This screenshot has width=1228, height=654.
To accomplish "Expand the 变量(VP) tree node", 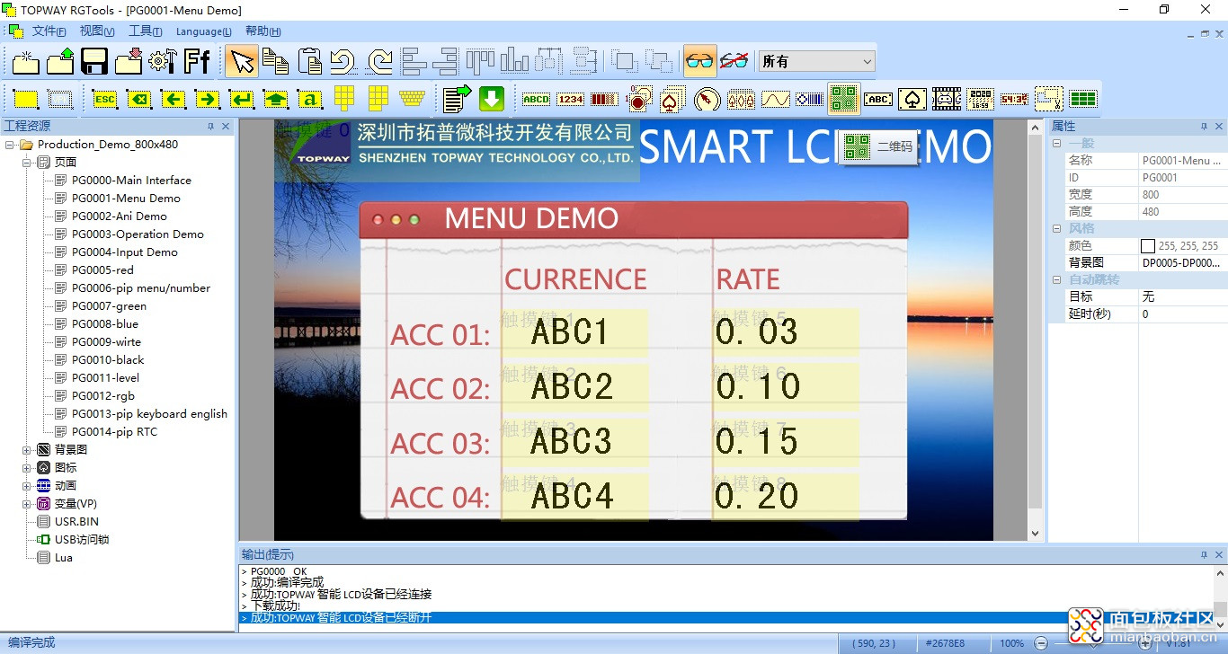I will (27, 504).
